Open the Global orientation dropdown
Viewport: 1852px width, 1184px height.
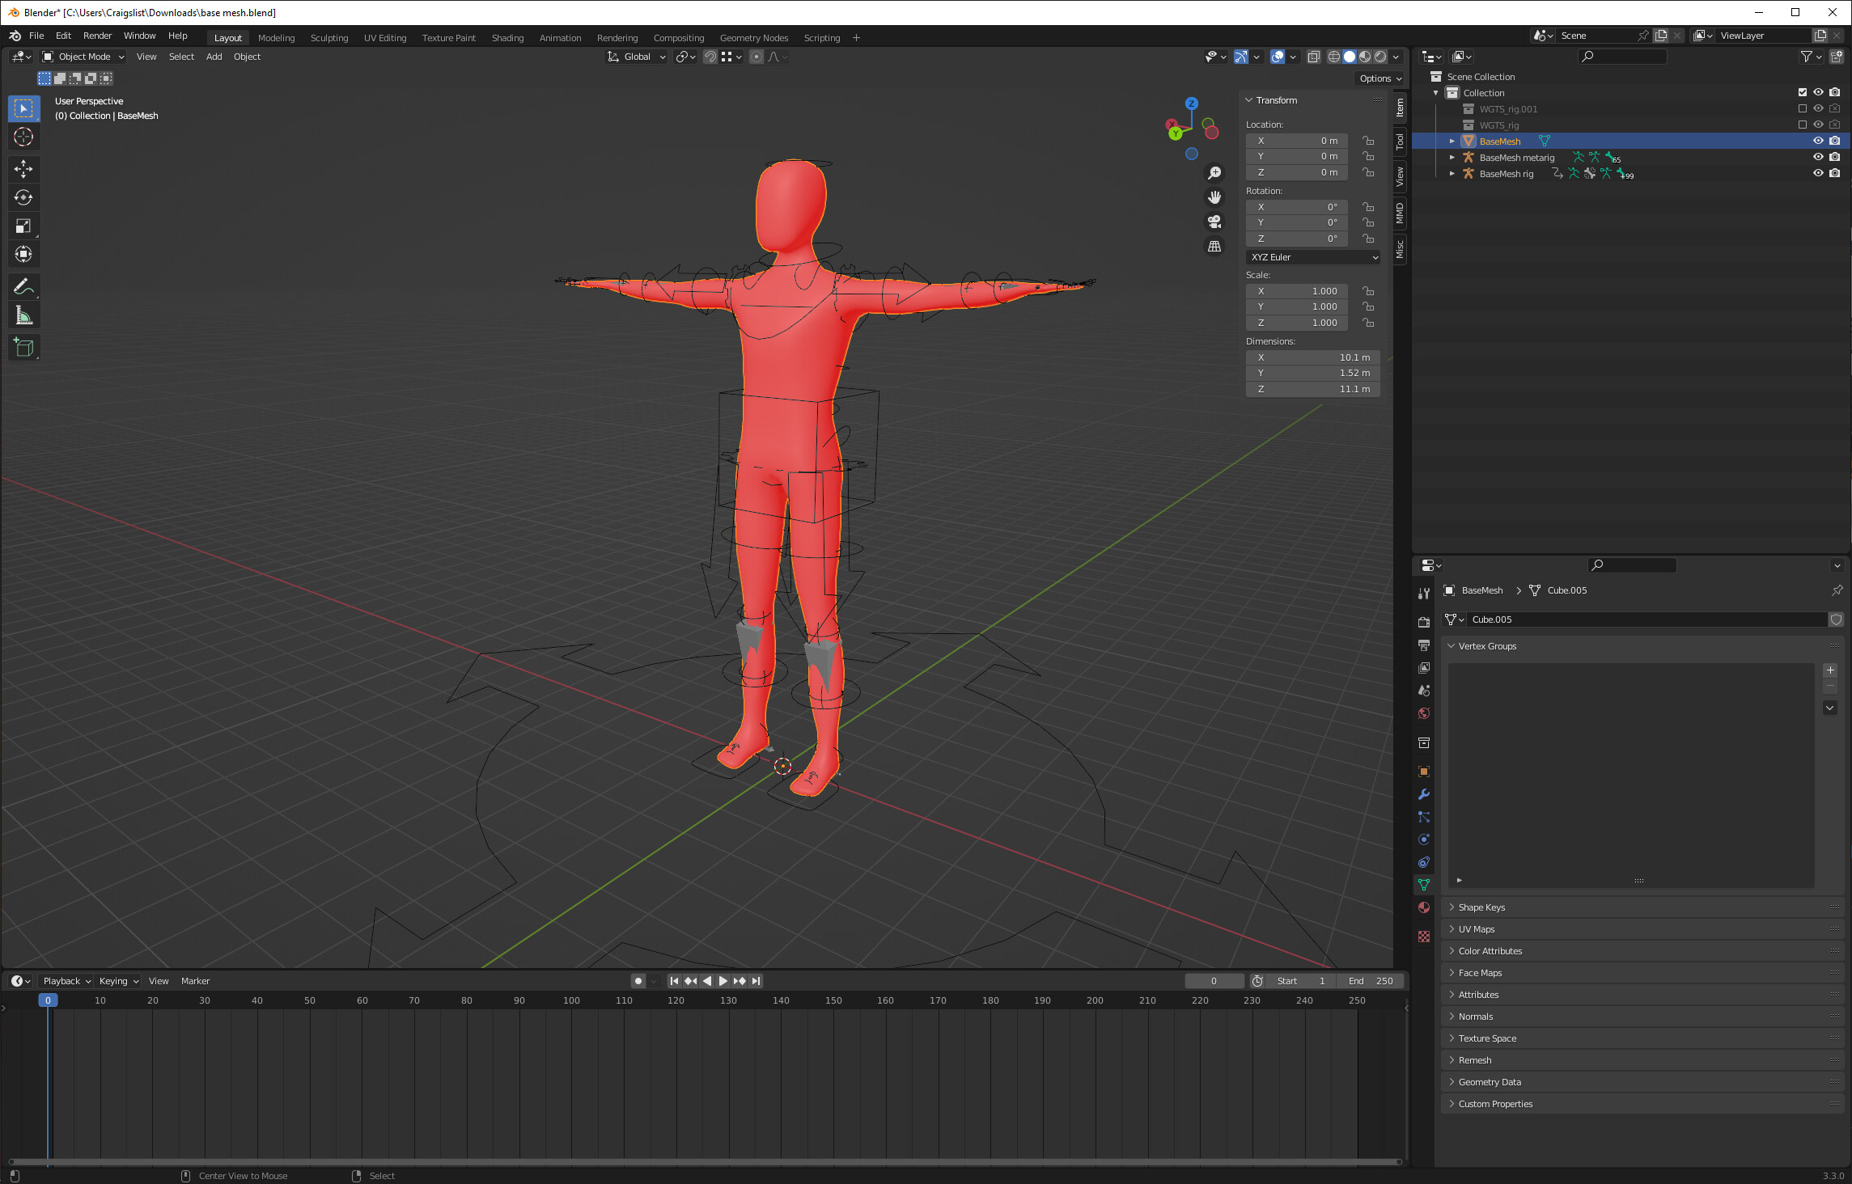pyautogui.click(x=637, y=57)
